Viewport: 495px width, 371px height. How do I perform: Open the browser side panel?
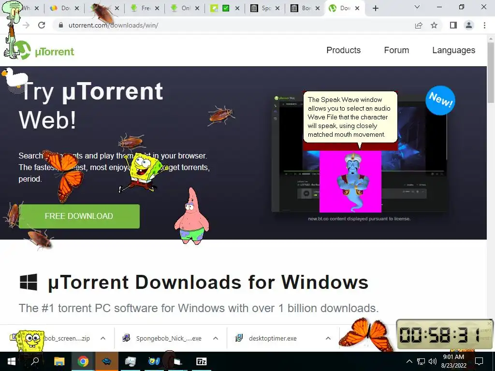(x=453, y=25)
